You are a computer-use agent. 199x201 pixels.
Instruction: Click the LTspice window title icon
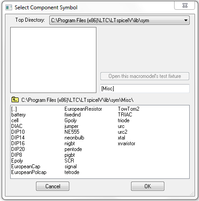pos(8,8)
